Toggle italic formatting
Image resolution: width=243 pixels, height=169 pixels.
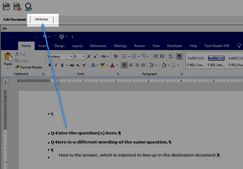click(56, 65)
